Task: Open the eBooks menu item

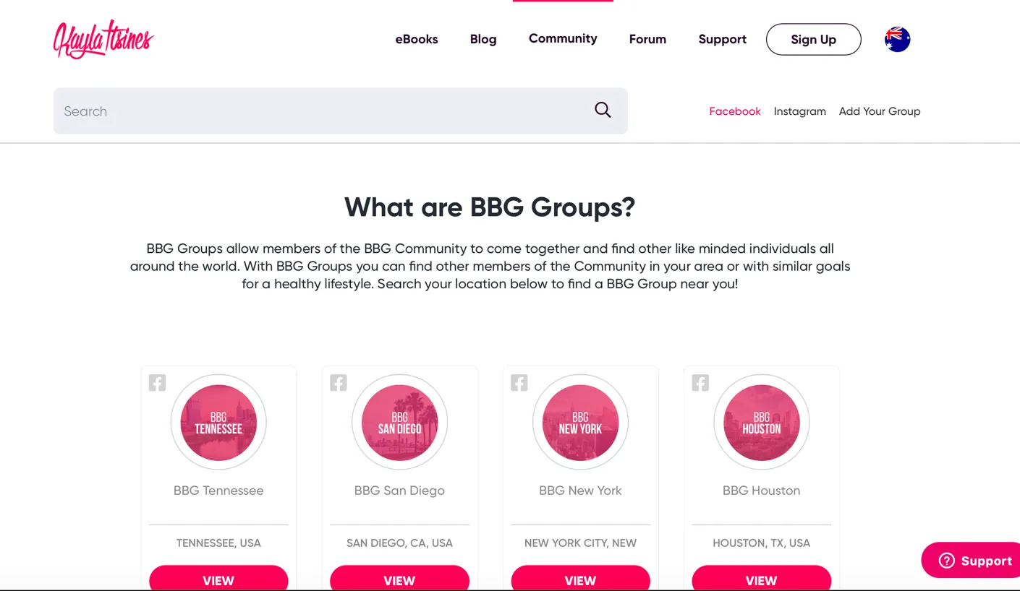Action: point(417,39)
